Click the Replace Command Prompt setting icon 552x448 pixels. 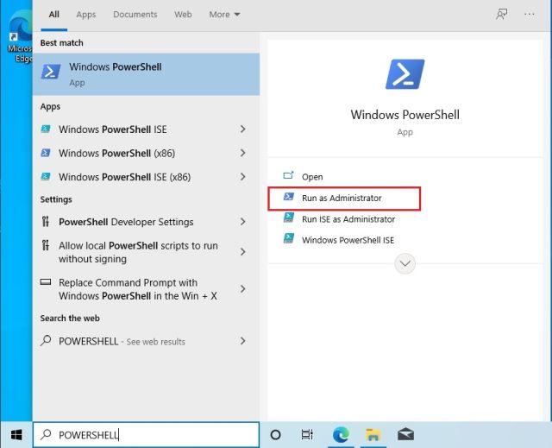click(46, 281)
